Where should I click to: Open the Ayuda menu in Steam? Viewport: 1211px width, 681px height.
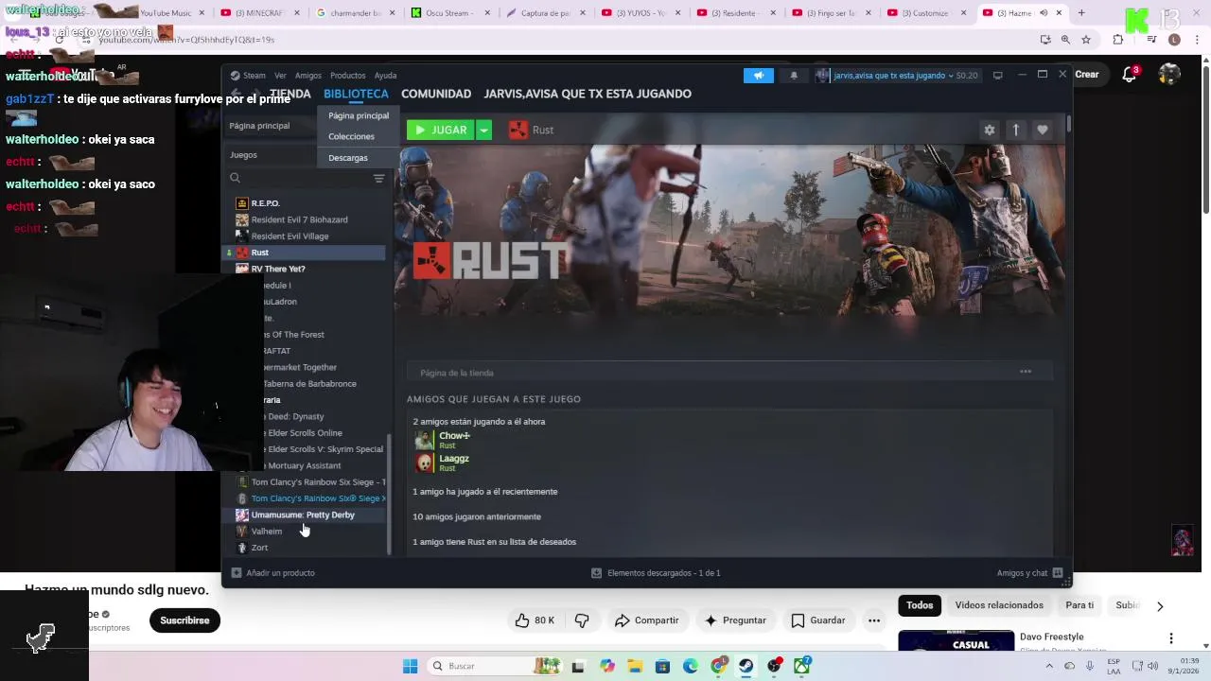pyautogui.click(x=385, y=75)
